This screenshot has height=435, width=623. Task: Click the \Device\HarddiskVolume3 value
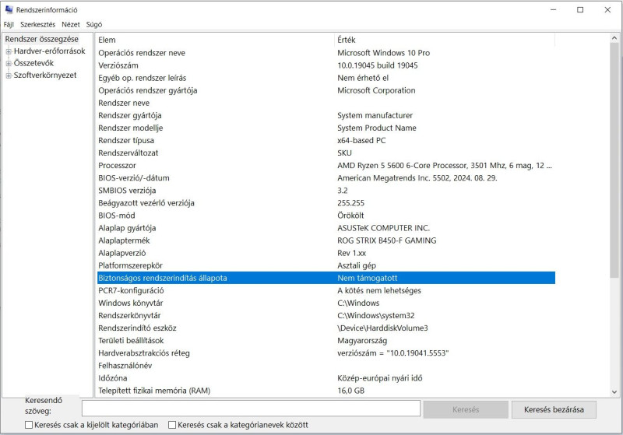(382, 328)
